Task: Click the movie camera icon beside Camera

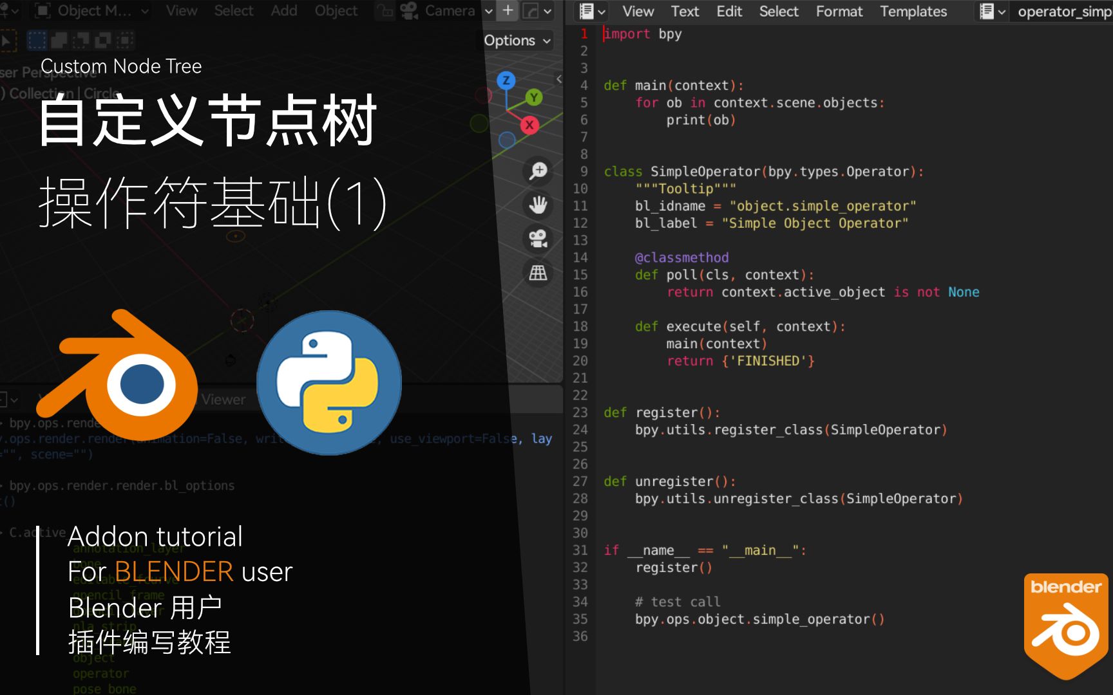Action: (409, 10)
